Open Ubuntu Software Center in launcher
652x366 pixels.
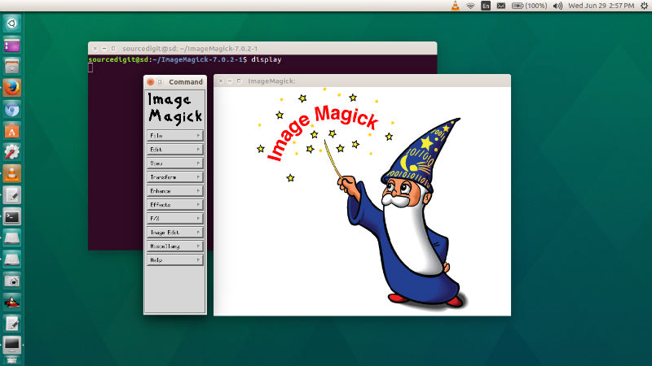pos(11,130)
